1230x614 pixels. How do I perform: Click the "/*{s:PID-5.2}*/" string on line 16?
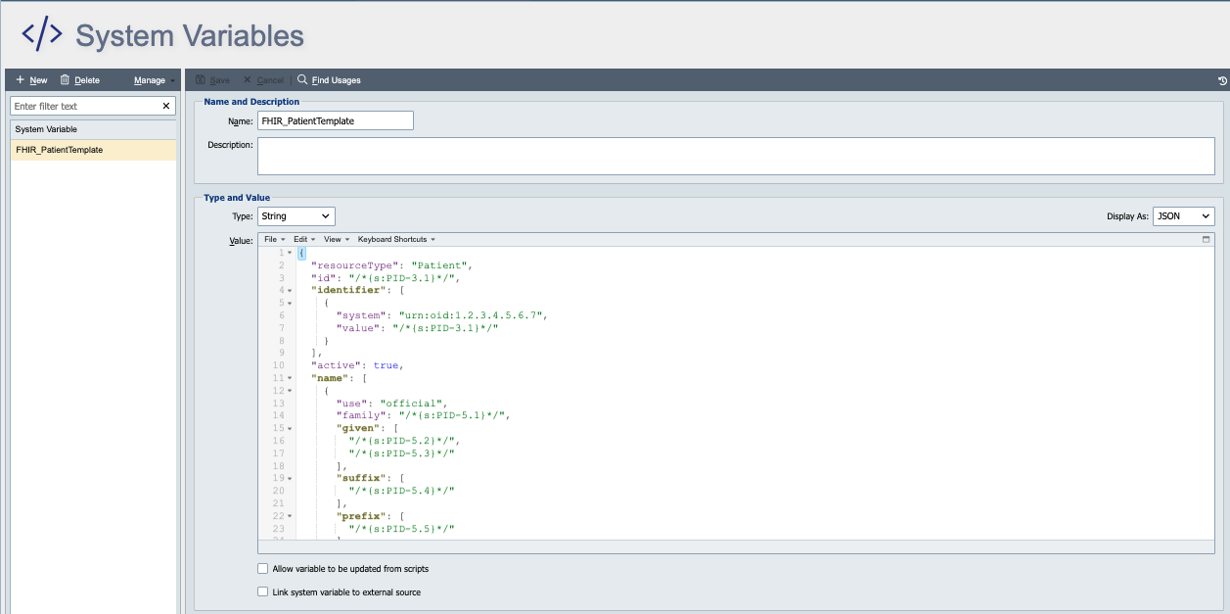pyautogui.click(x=401, y=441)
